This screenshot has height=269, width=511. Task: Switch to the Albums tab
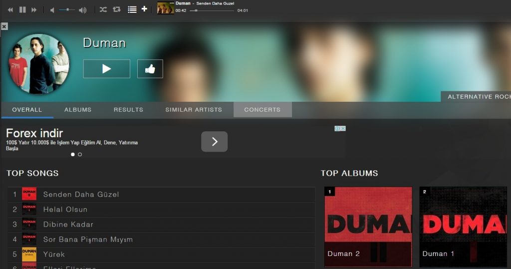pos(78,110)
